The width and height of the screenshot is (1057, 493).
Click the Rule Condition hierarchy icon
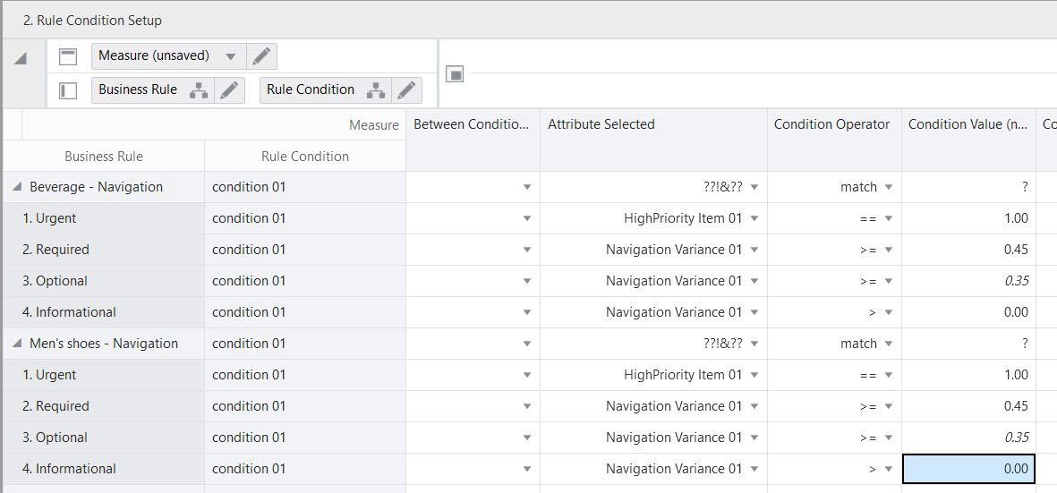377,90
